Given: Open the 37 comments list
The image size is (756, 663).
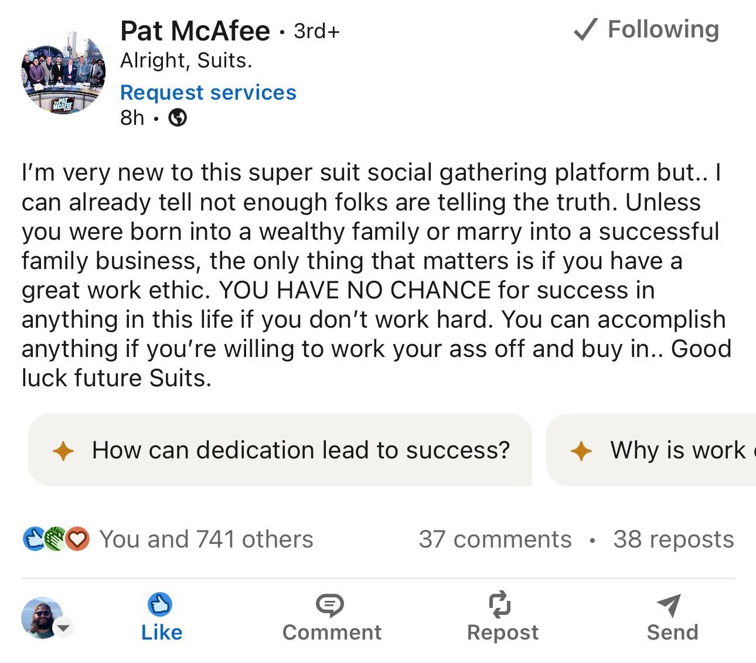Looking at the screenshot, I should 495,538.
